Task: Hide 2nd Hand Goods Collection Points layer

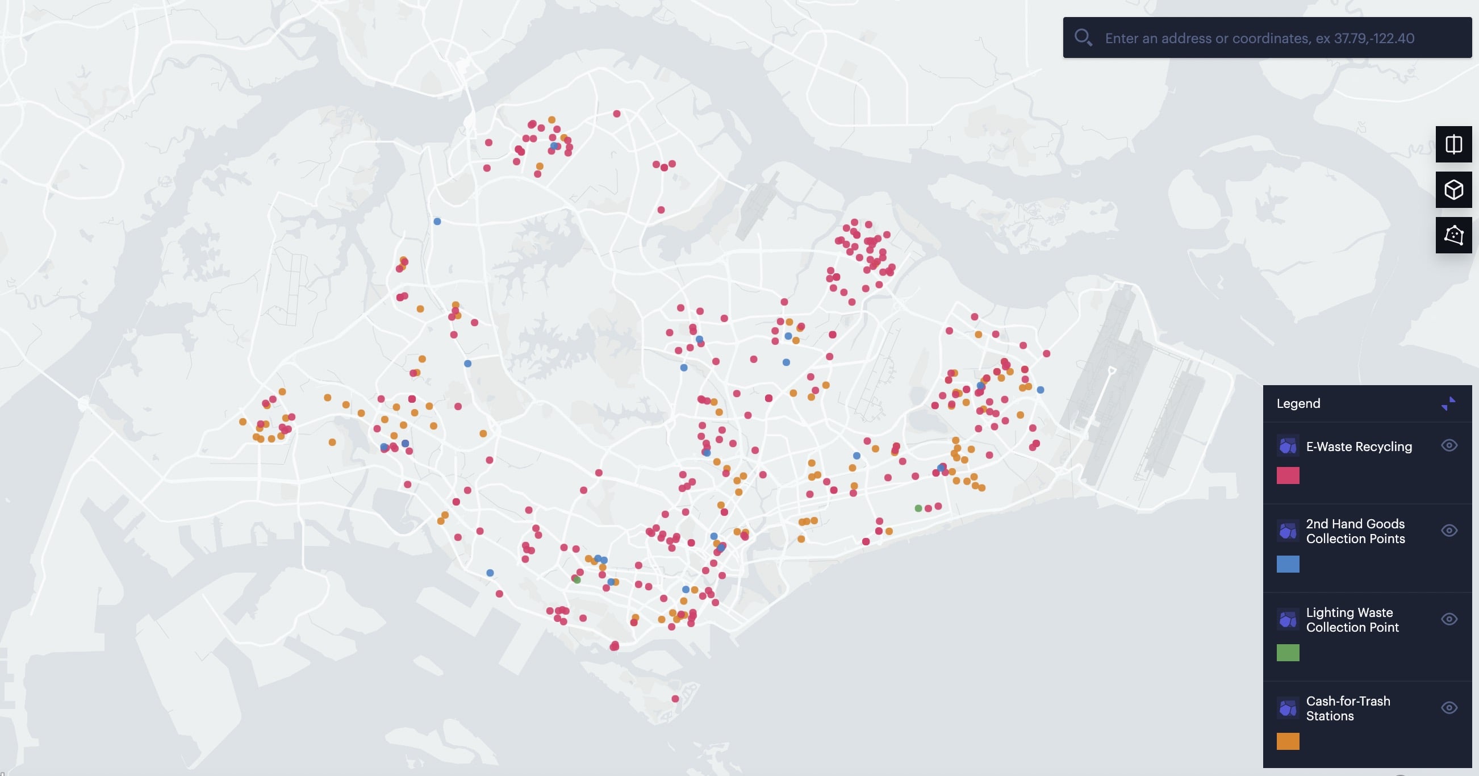Action: click(1448, 531)
